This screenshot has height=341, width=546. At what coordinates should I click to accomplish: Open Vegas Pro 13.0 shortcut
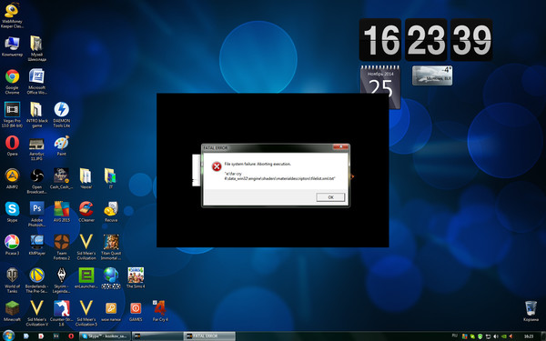coord(12,115)
